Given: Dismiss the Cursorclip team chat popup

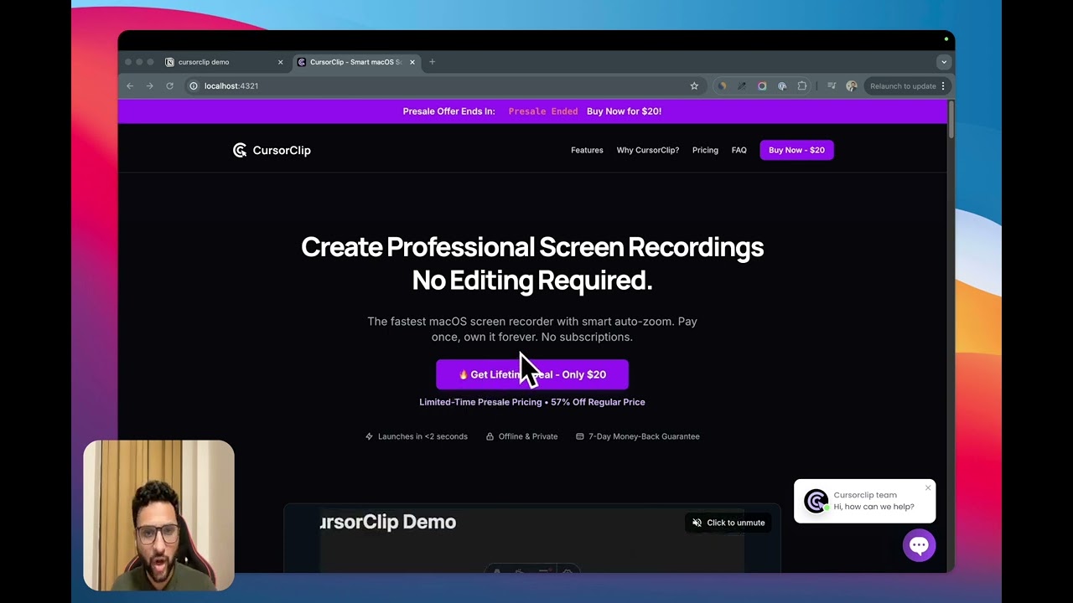Looking at the screenshot, I should [928, 487].
